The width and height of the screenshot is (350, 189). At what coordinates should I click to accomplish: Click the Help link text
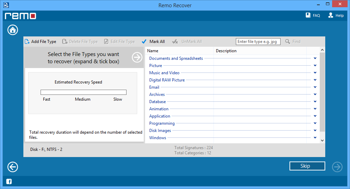(339, 15)
